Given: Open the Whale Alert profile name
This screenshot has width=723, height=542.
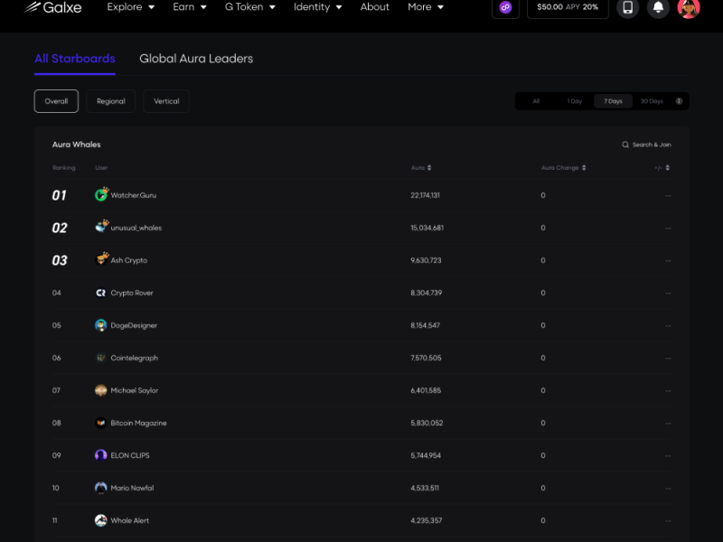Looking at the screenshot, I should 129,520.
